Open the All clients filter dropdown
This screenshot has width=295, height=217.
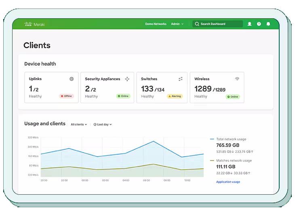79,124
